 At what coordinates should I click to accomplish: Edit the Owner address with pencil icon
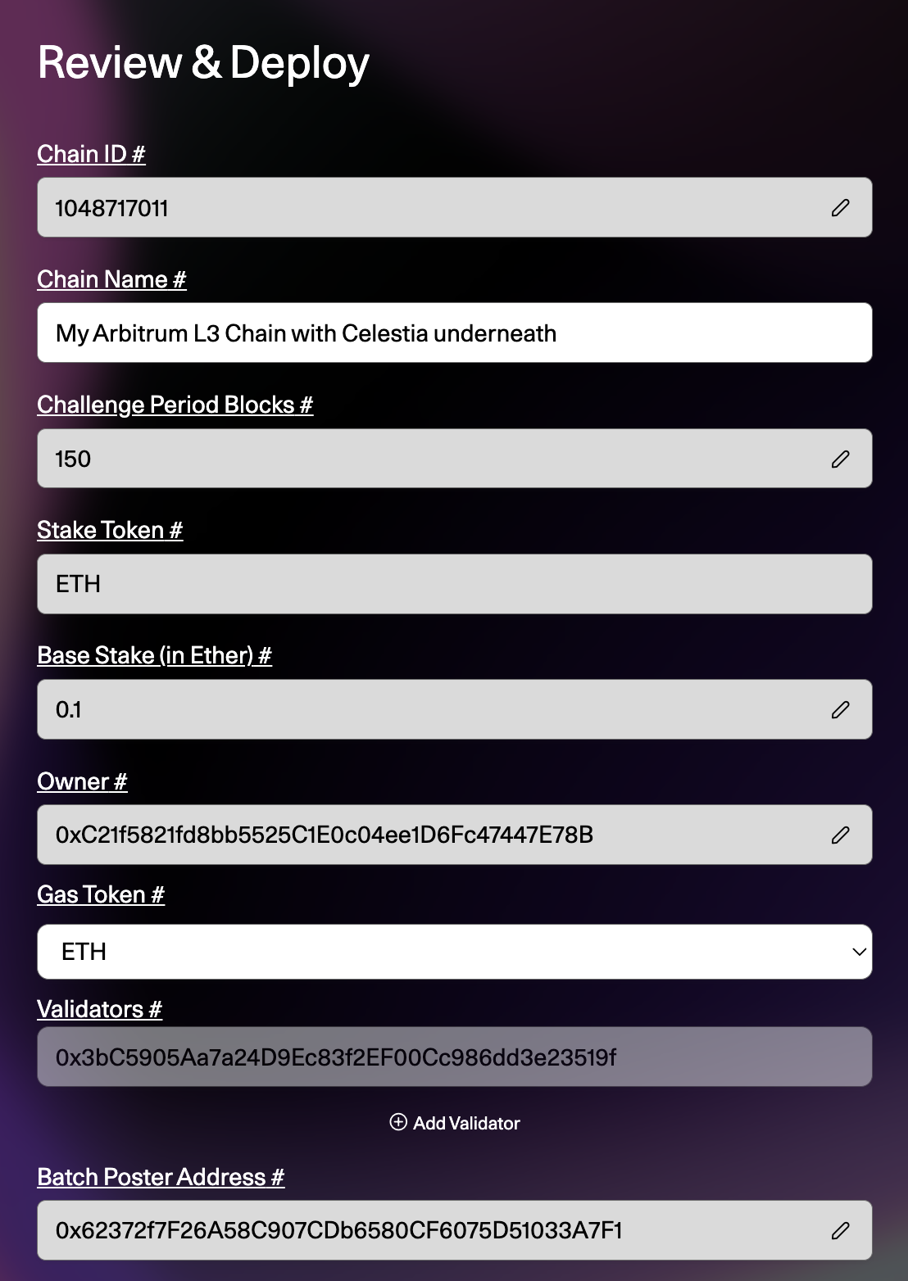tap(840, 835)
